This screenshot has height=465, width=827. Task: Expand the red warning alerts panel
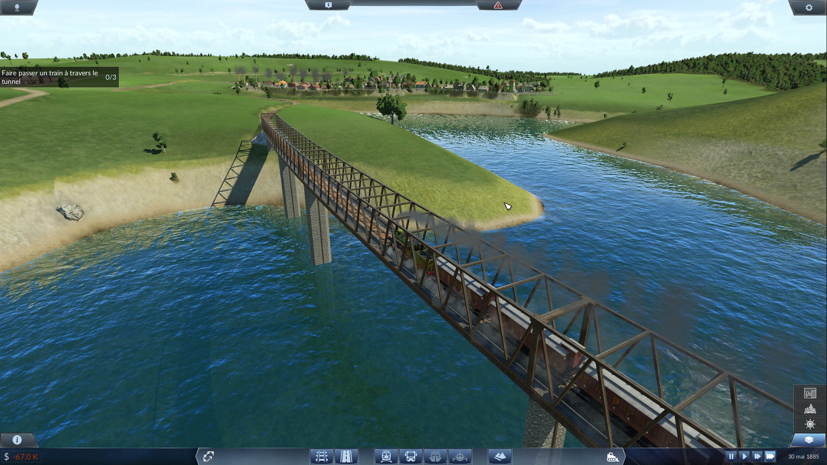498,5
